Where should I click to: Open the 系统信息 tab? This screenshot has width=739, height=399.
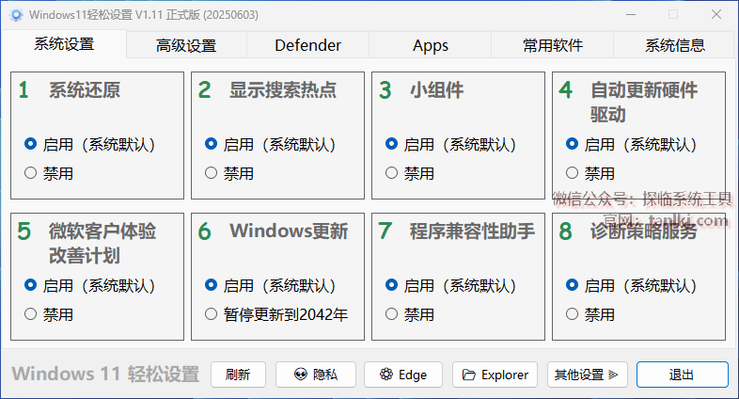coord(675,45)
